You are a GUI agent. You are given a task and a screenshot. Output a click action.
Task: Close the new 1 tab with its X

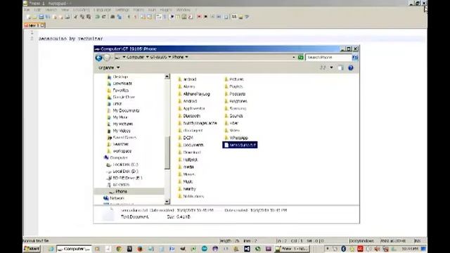point(42,25)
